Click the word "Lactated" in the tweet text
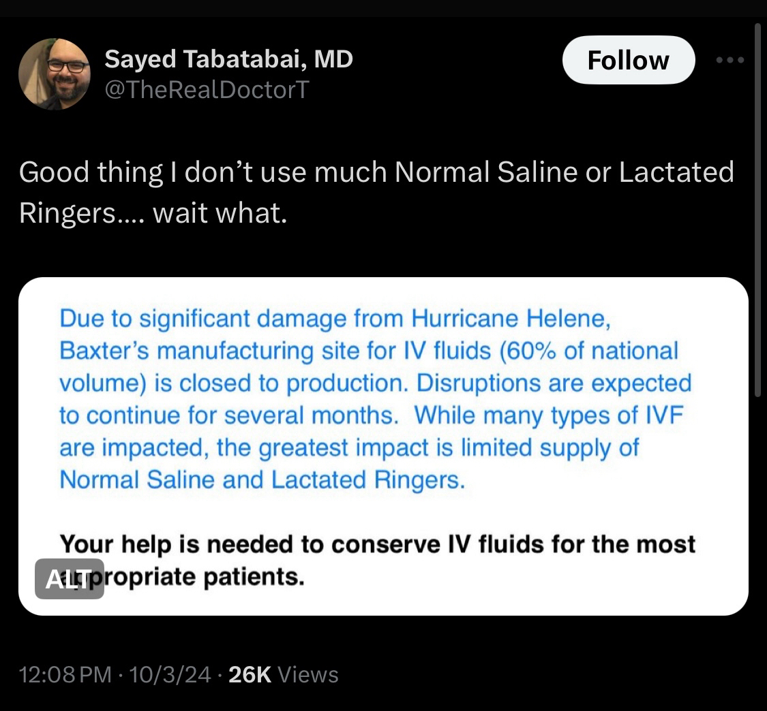 [x=676, y=172]
